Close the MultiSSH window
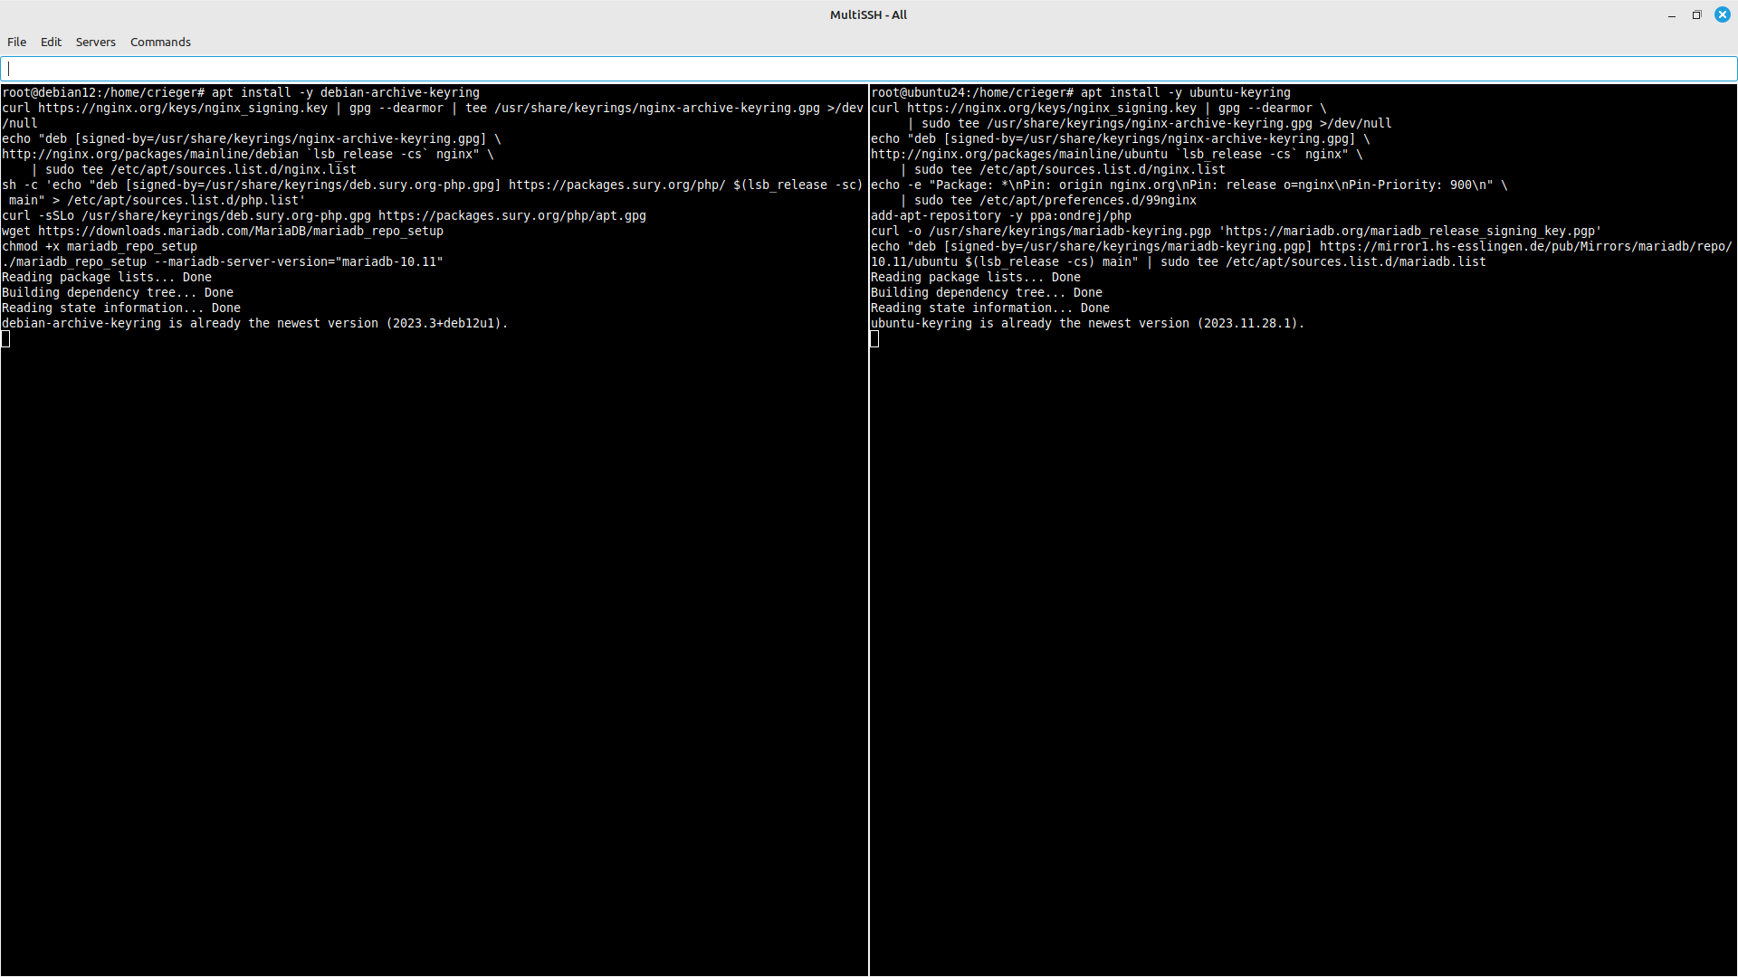The width and height of the screenshot is (1738, 977). click(1722, 14)
